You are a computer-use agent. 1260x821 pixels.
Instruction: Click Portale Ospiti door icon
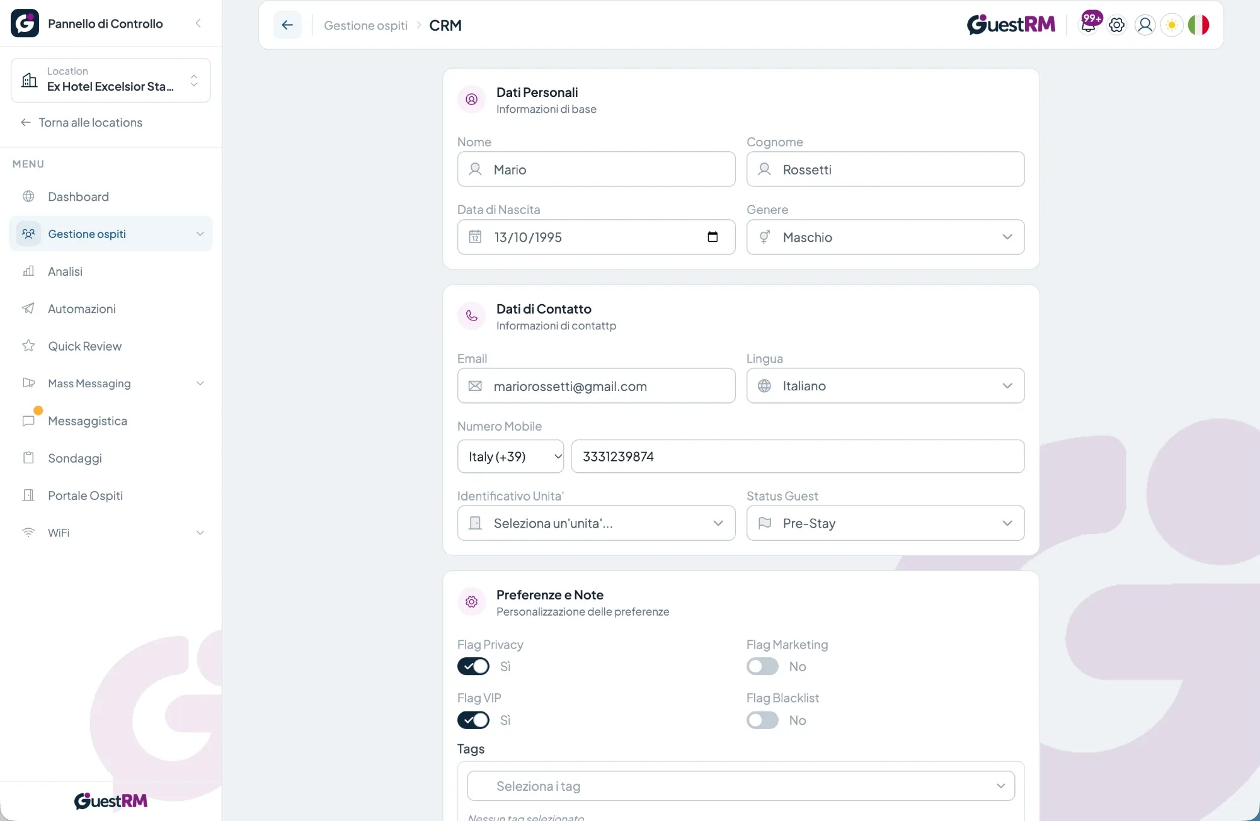point(28,495)
